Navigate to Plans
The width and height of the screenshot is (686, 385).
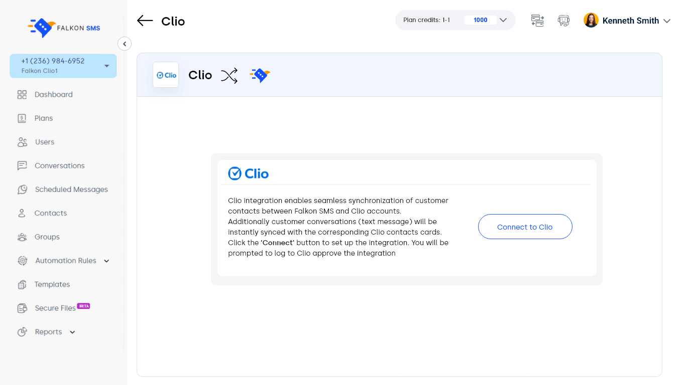[x=44, y=118]
